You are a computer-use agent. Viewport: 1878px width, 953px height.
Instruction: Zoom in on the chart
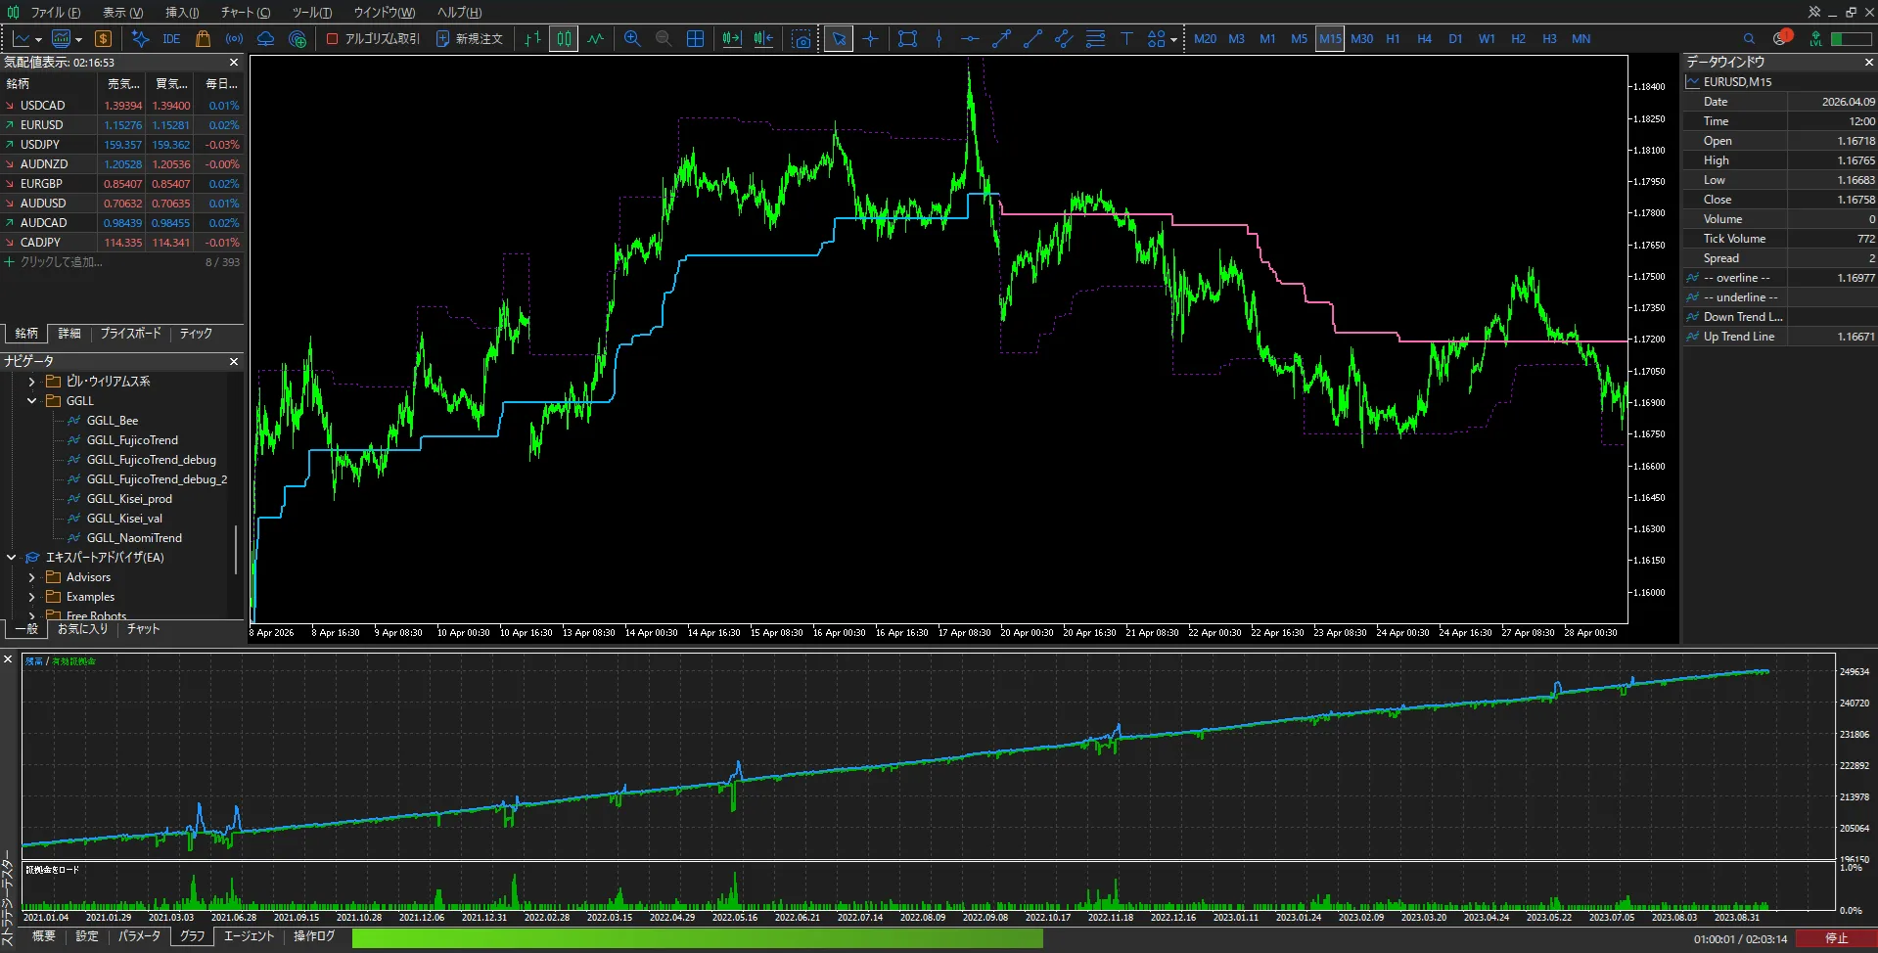click(x=632, y=39)
